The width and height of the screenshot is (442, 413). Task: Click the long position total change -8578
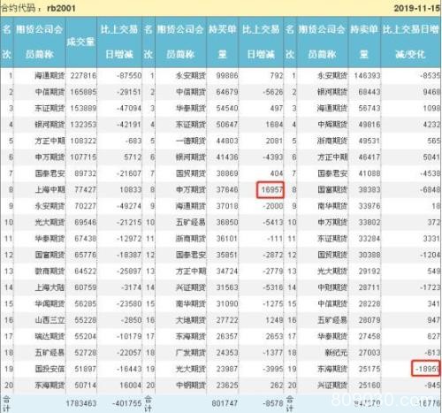272,403
